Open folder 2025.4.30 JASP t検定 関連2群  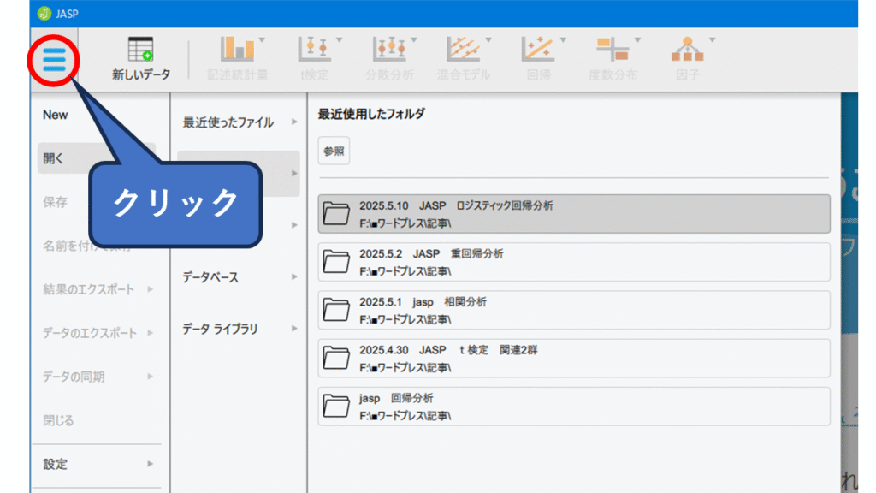574,358
